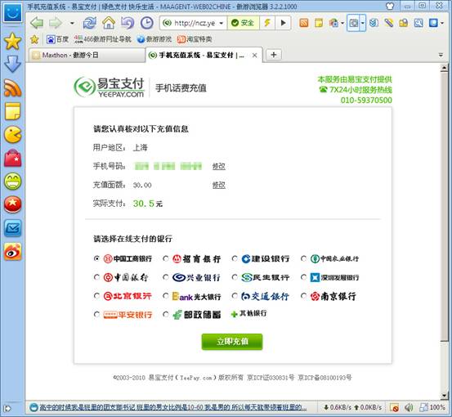Image resolution: width=452 pixels, height=417 pixels.
Task: Refresh the page with the reload icon
Action: pyautogui.click(x=90, y=23)
